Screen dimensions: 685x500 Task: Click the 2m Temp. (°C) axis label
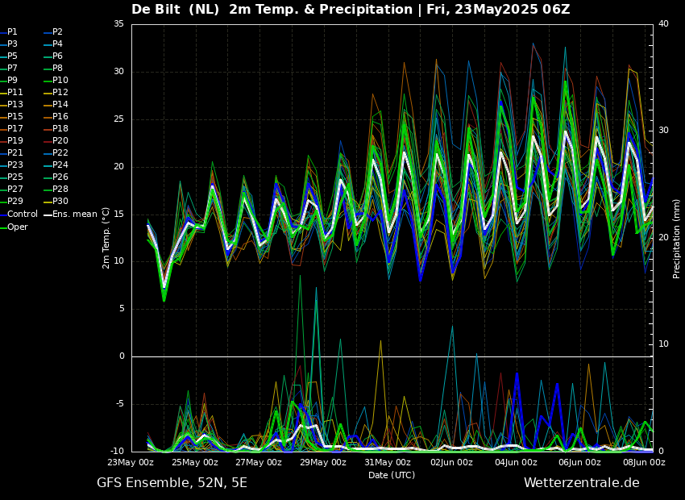[x=106, y=237]
